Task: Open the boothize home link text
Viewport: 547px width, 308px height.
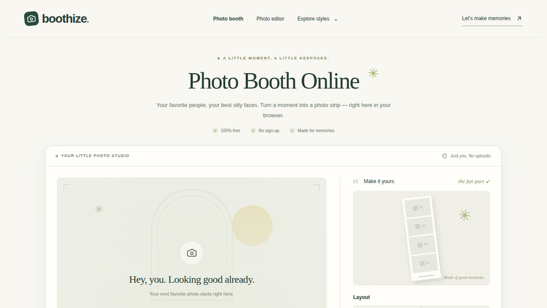Action: (65, 18)
